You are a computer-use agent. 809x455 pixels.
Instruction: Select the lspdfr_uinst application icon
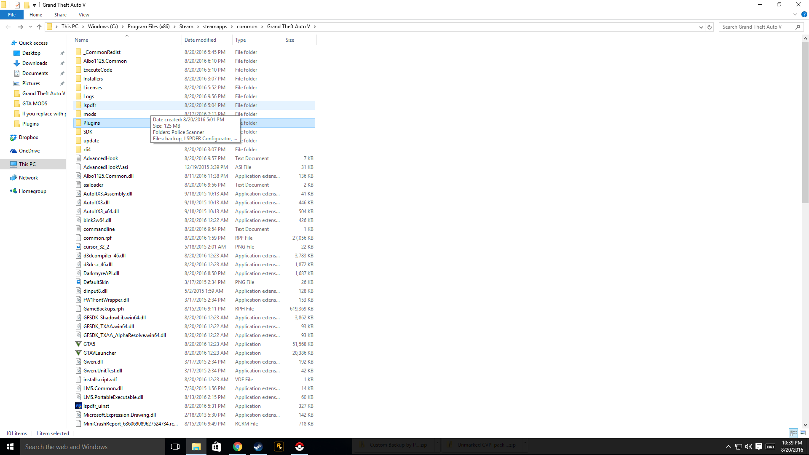pos(78,406)
